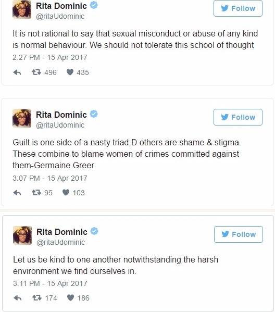Reply to the 'Let us be kind' tweet
Screen dimensions: 275x312
tap(18, 298)
